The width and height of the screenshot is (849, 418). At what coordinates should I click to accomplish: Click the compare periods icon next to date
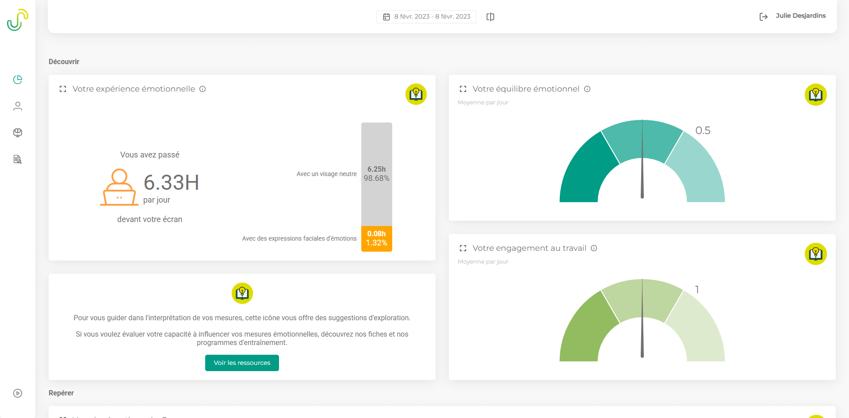490,16
